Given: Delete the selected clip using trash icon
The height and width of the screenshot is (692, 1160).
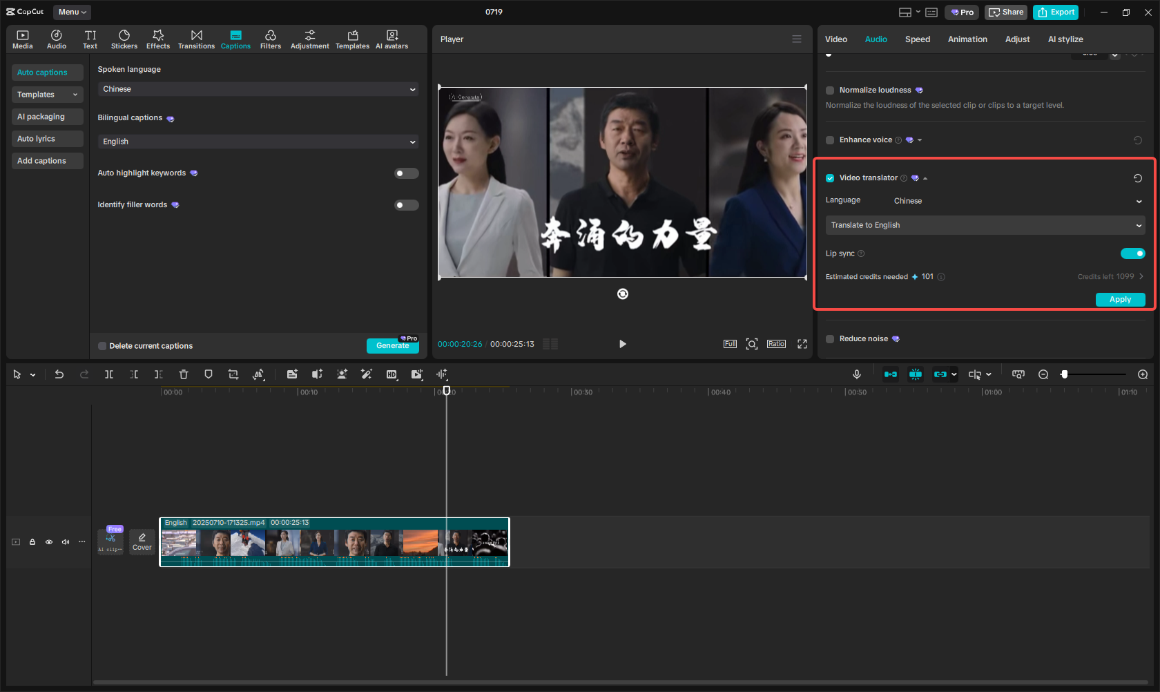Looking at the screenshot, I should click(x=183, y=374).
